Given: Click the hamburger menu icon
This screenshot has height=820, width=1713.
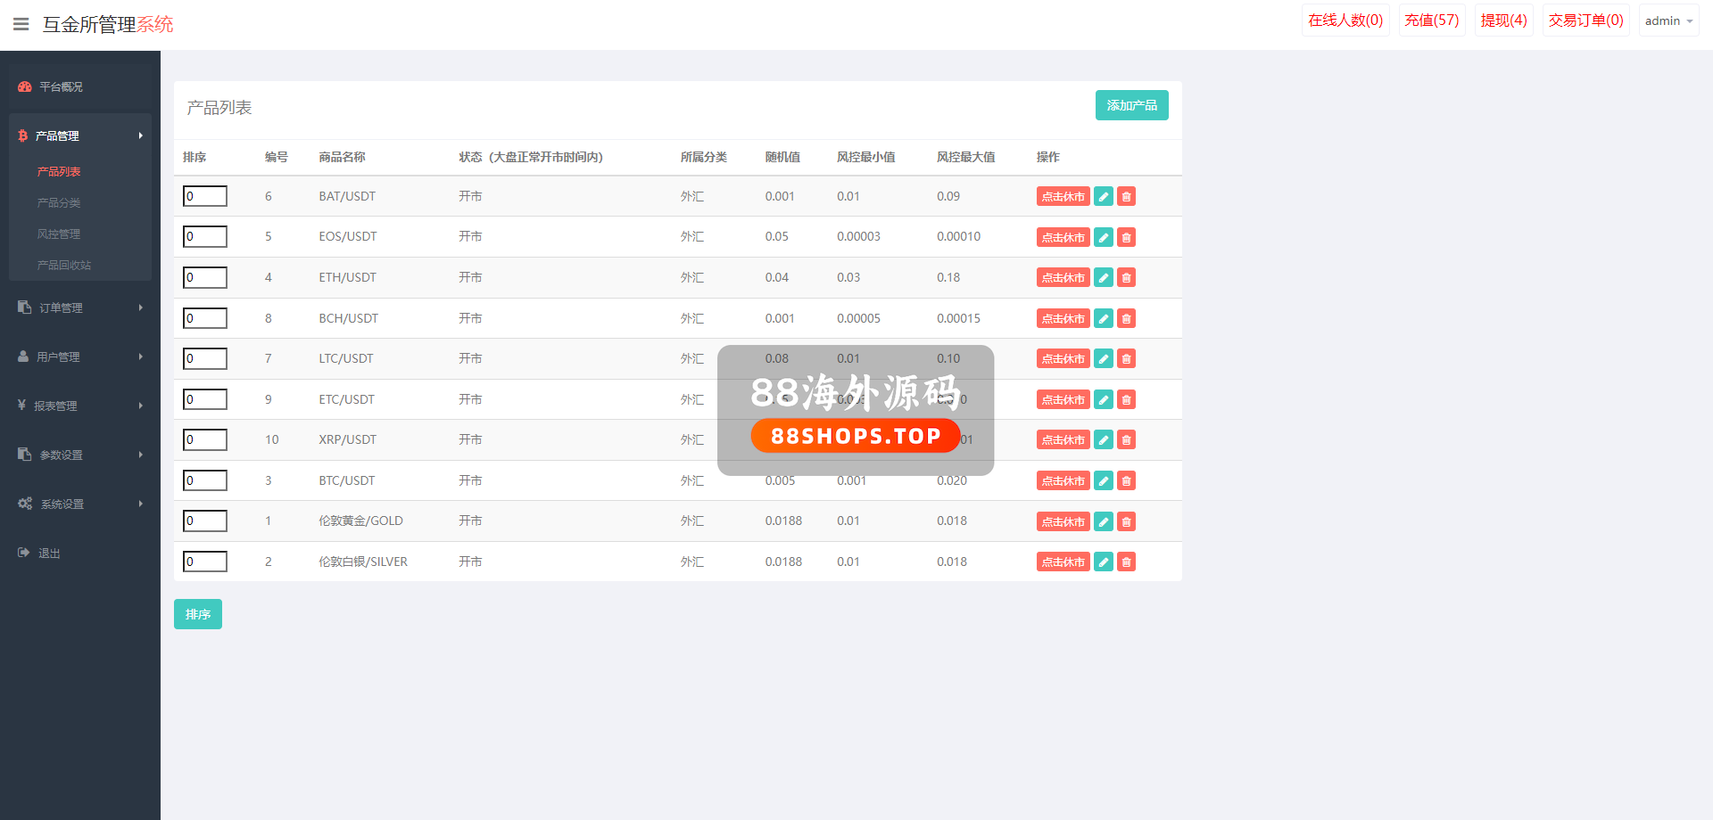Looking at the screenshot, I should tap(21, 24).
